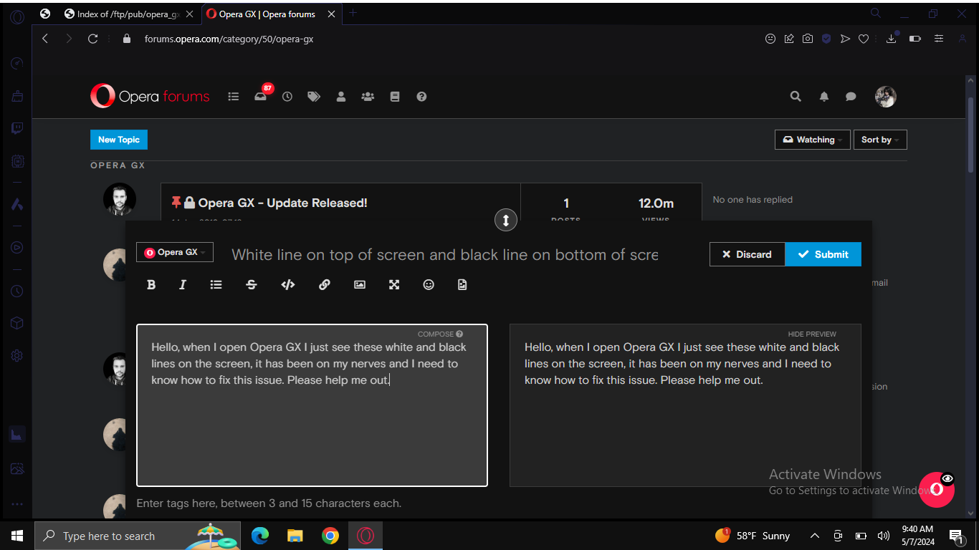This screenshot has width=979, height=550.
Task: Insert a picture via composer toolbar
Action: tap(360, 285)
